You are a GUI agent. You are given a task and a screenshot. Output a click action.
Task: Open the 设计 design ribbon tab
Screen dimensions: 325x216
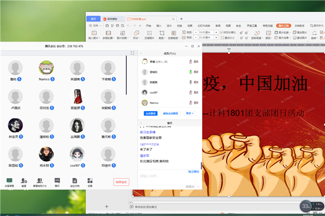pos(169,25)
